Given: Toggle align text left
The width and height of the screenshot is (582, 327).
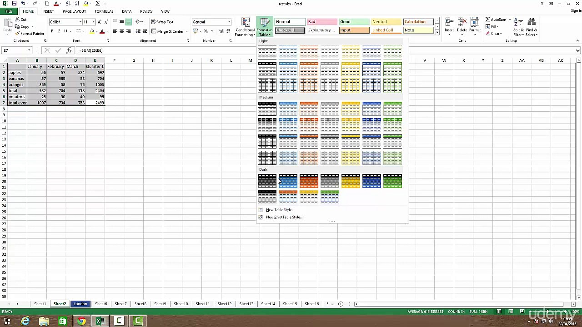Looking at the screenshot, I should click(115, 31).
